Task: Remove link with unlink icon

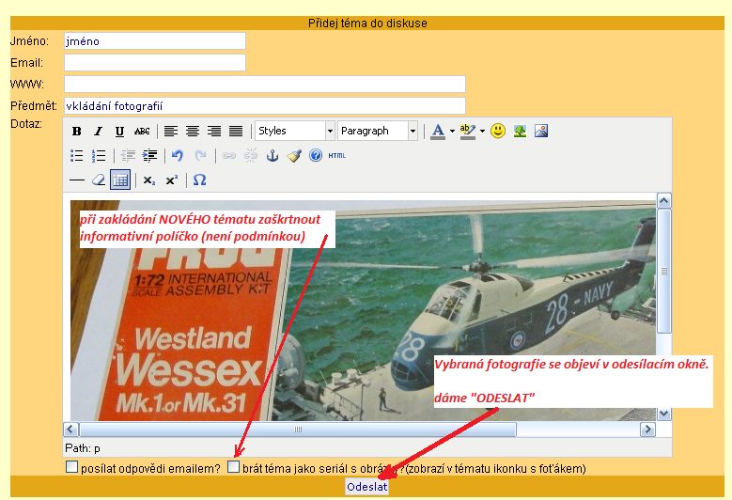Action: pyautogui.click(x=251, y=155)
